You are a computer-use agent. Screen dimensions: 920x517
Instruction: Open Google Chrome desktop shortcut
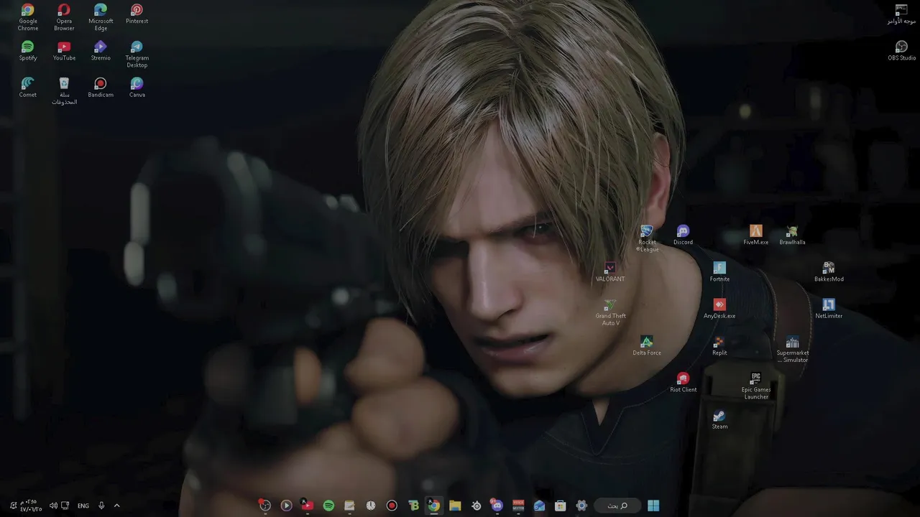coord(27,17)
